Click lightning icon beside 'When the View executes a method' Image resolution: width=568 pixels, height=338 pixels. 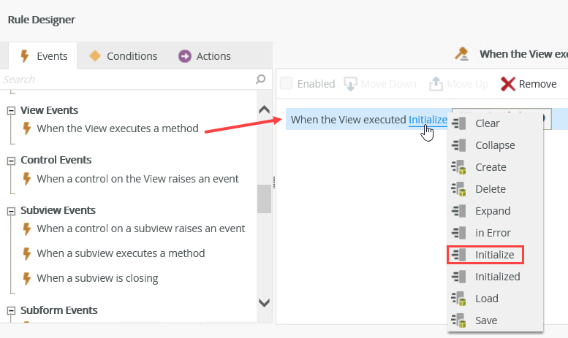click(27, 128)
